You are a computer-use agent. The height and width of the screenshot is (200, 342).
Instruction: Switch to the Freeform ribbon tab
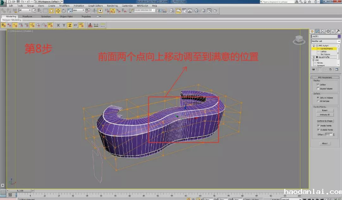(x=27, y=16)
